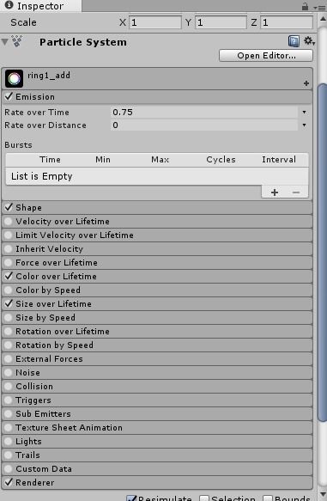
Task: Click the ring1_add particle thumbnail
Action: [x=14, y=78]
